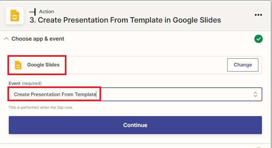Open the three-dot step options menu
Image resolution: width=272 pixels, height=148 pixels.
coord(258,15)
